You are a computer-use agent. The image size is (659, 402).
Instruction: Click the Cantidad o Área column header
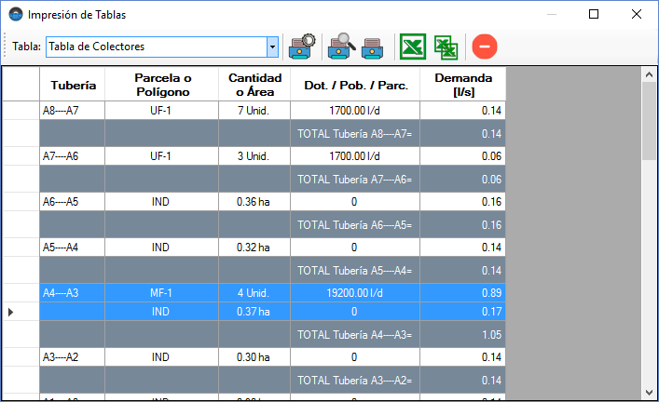254,85
